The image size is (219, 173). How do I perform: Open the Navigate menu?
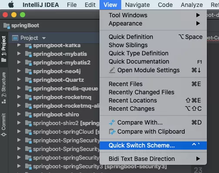pos(137,5)
